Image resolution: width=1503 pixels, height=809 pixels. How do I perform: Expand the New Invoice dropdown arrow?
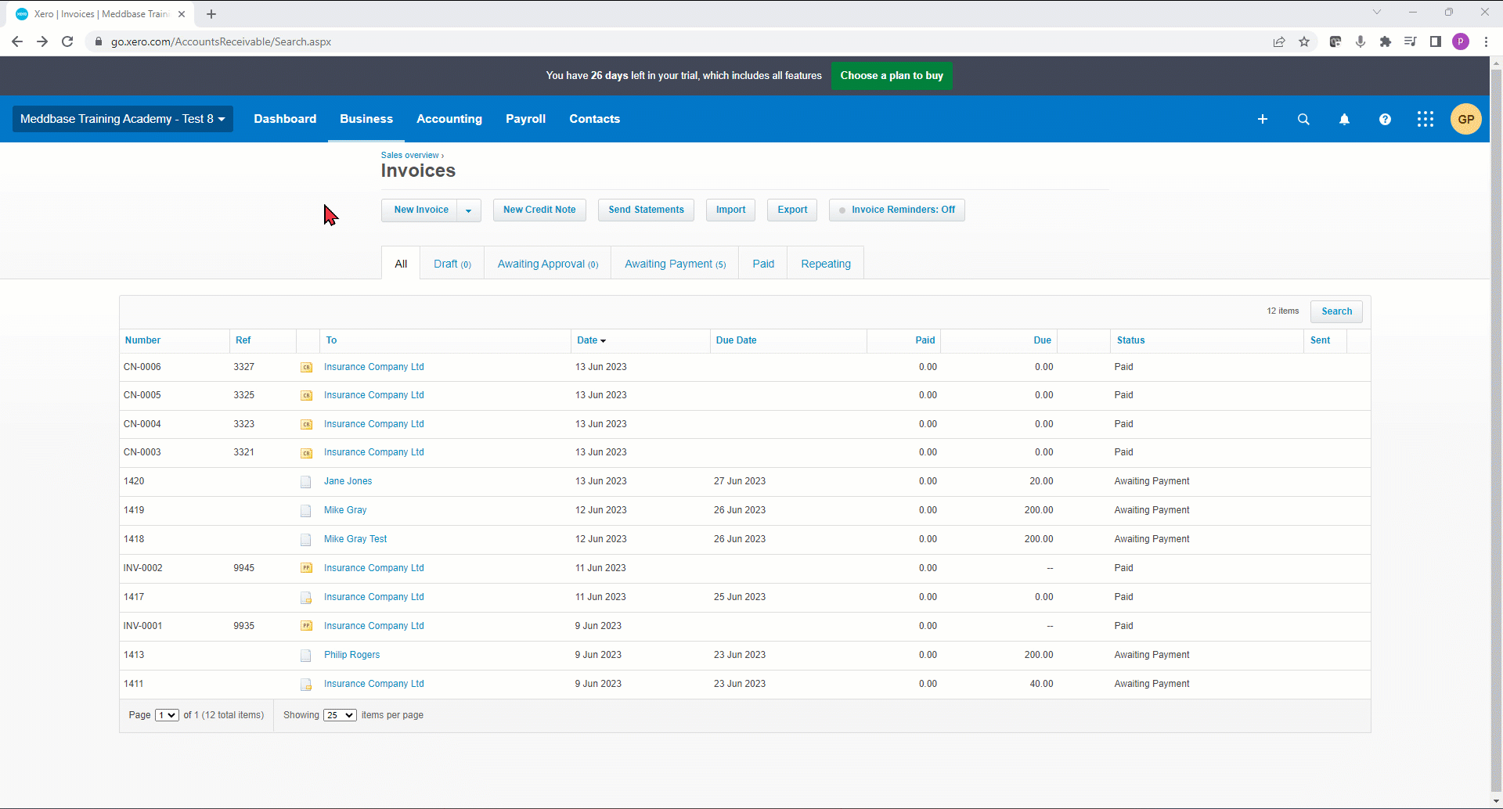pos(469,210)
